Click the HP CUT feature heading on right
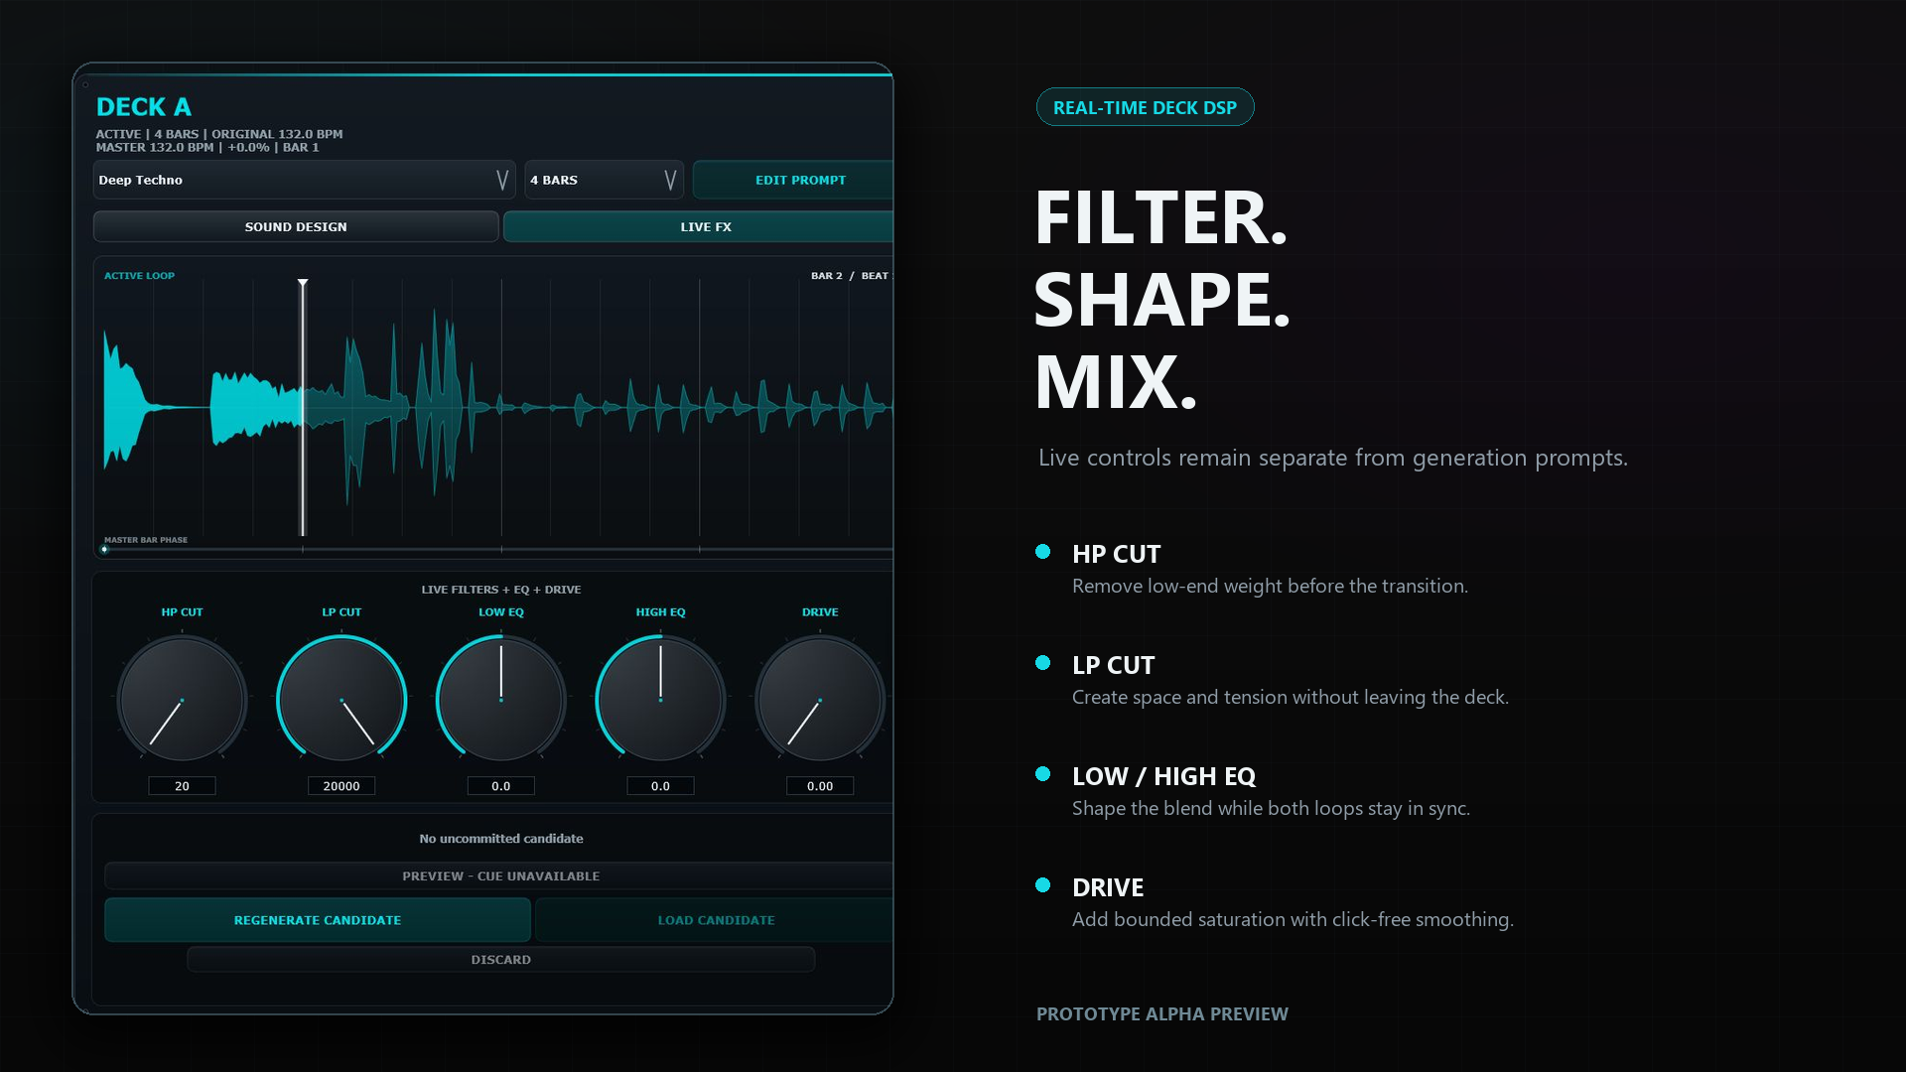This screenshot has width=1906, height=1072. pos(1116,554)
